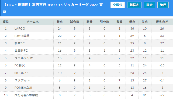This screenshot has width=173, height=100.
Task: Click the スクデット team name
Action: [x=22, y=80]
